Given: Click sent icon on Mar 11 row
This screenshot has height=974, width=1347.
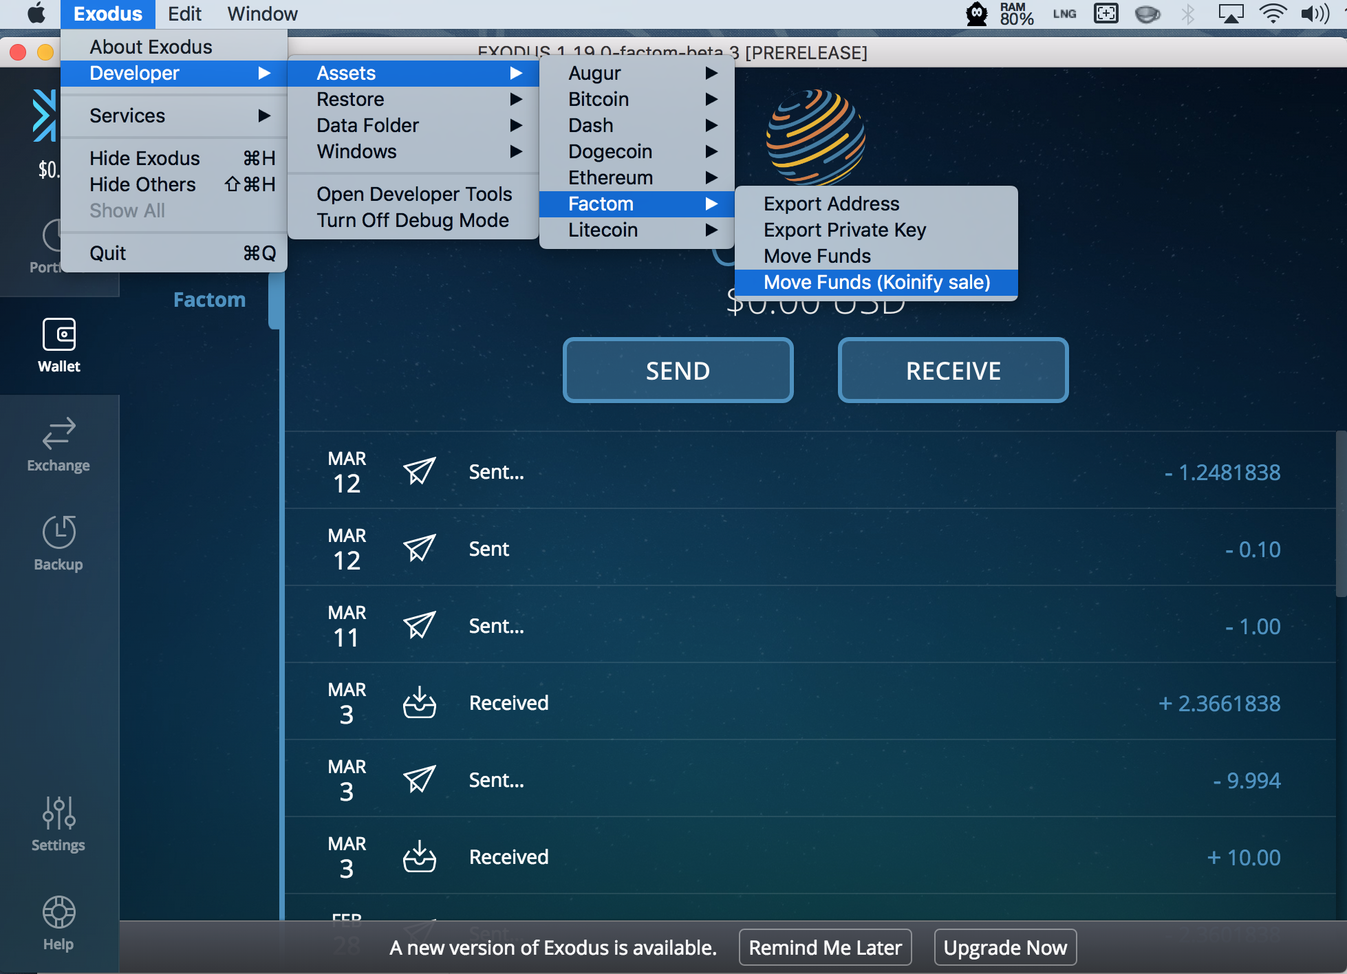Looking at the screenshot, I should [x=419, y=626].
